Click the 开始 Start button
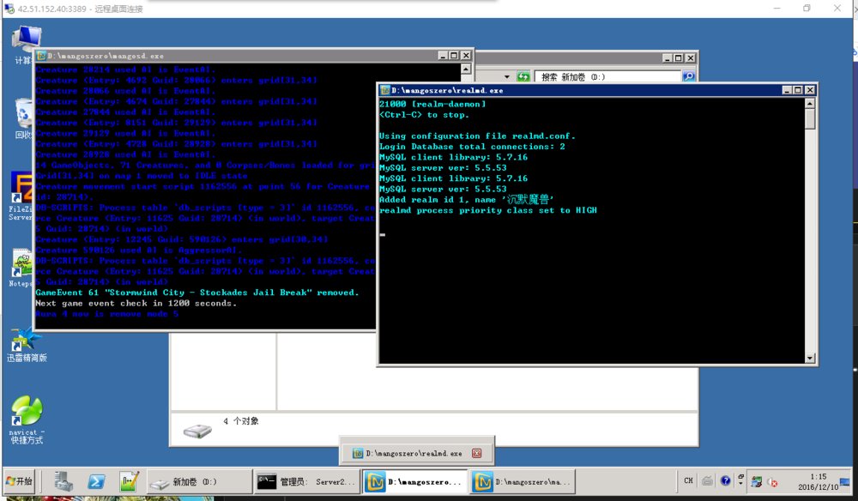Image resolution: width=858 pixels, height=501 pixels. click(19, 481)
